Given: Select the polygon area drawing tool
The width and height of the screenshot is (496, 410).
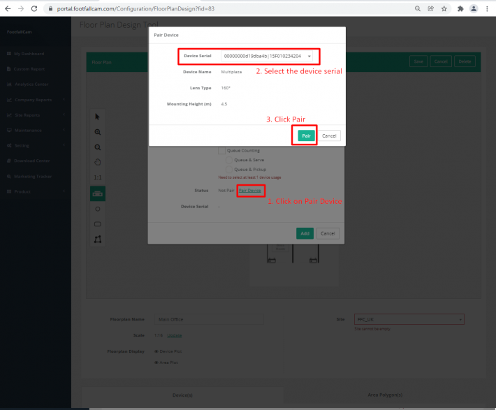Looking at the screenshot, I should (x=98, y=240).
